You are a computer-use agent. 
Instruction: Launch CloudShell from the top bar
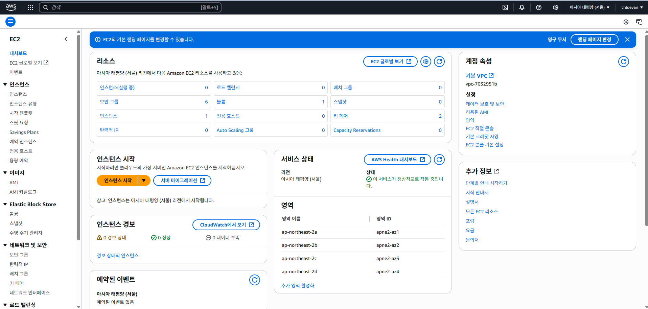coord(505,7)
